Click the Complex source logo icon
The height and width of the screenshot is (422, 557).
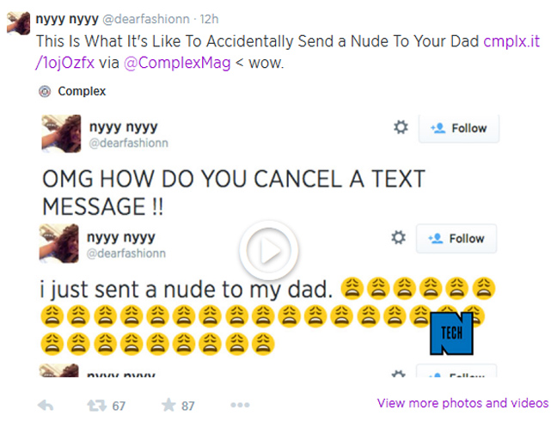[x=45, y=91]
